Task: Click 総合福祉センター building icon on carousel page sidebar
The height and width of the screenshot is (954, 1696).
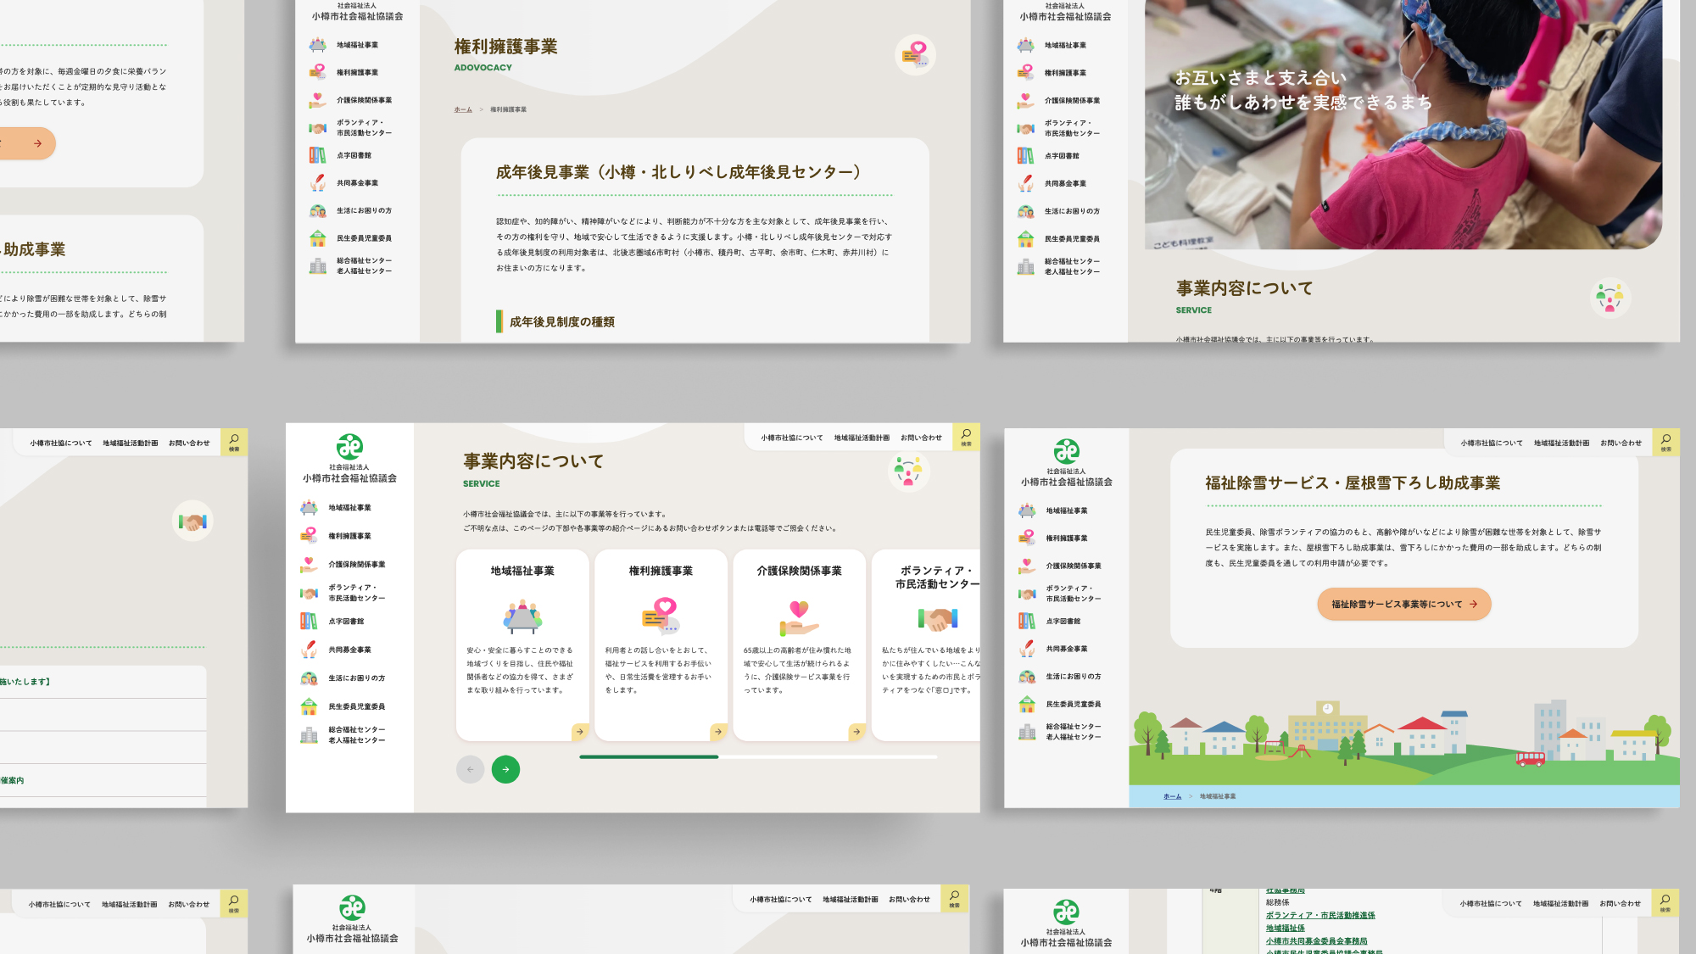Action: tap(309, 735)
